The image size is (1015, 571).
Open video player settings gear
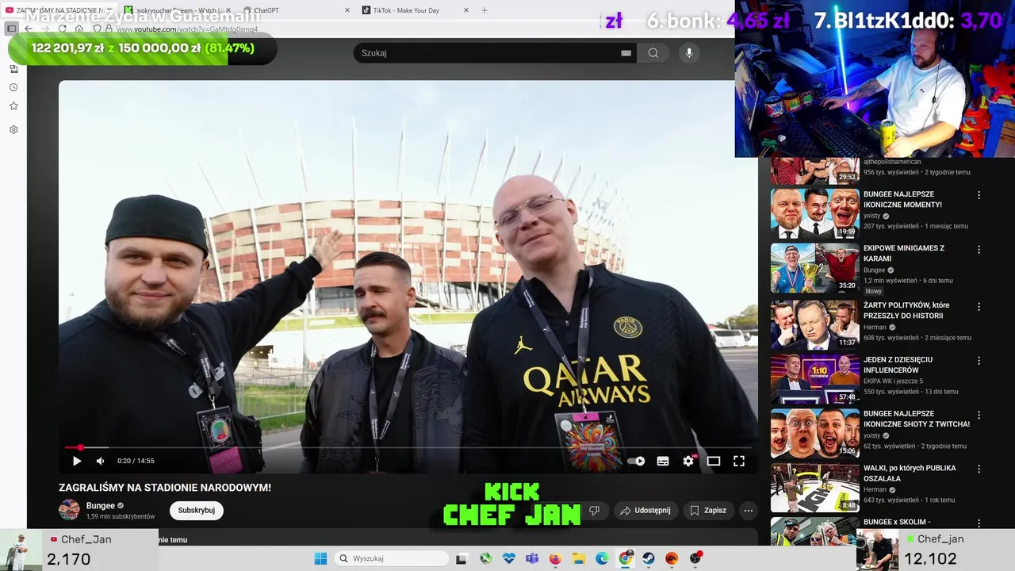[688, 461]
